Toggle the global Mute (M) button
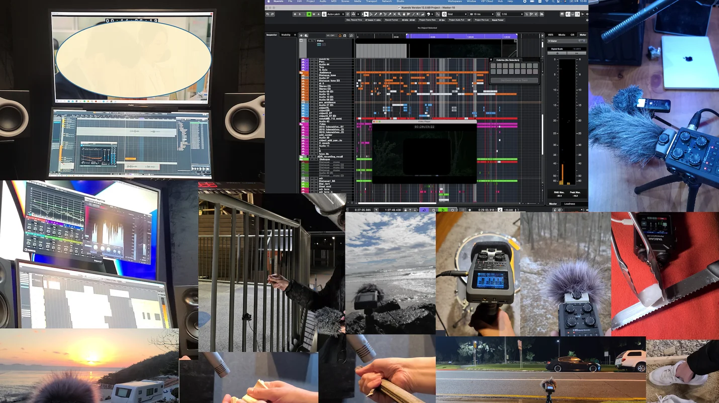The image size is (719, 403). pyautogui.click(x=295, y=14)
